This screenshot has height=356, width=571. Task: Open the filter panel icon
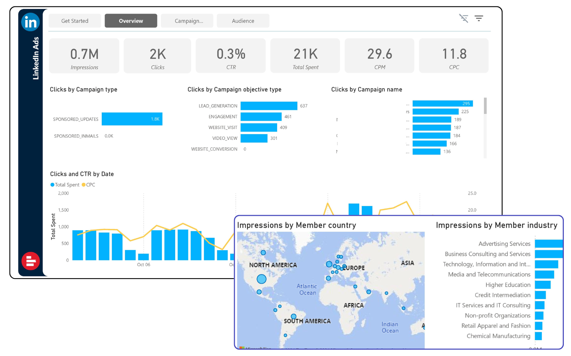point(479,18)
